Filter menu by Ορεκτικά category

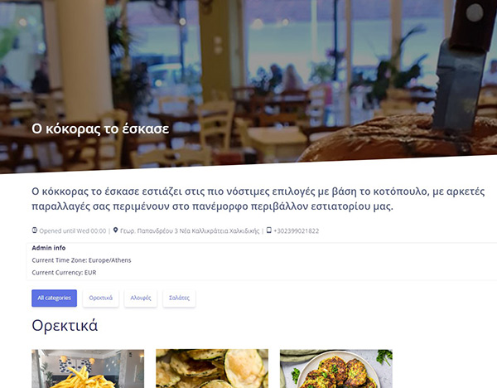click(x=101, y=298)
